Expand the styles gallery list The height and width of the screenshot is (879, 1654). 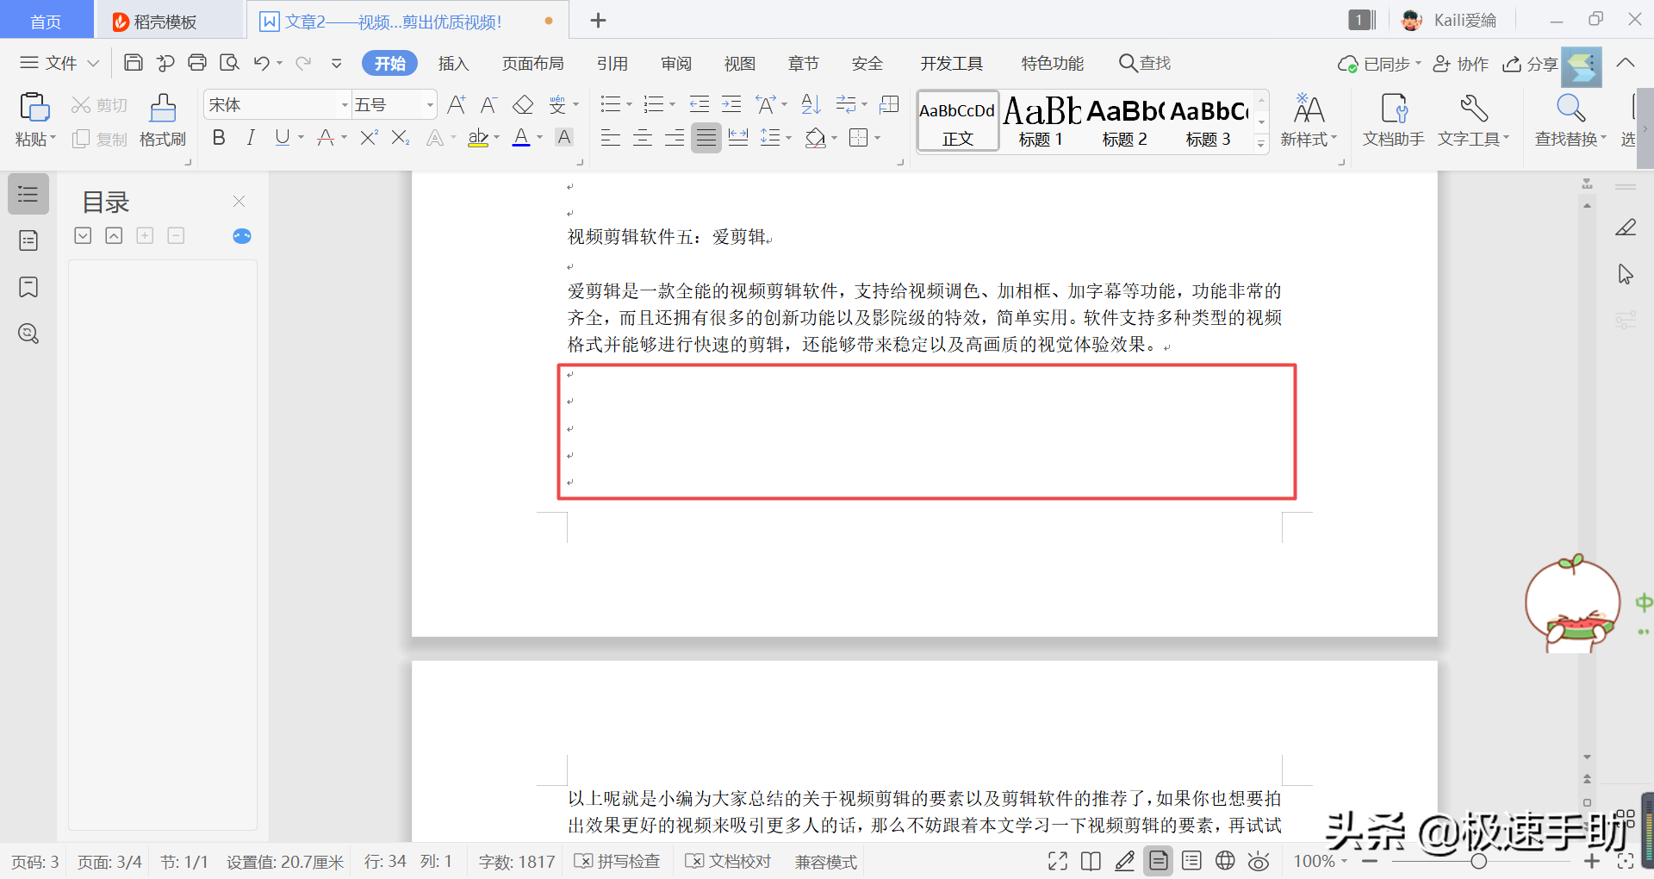click(1261, 144)
